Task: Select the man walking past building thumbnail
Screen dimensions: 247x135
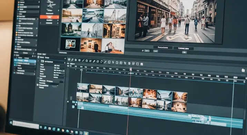Action: tap(92, 30)
